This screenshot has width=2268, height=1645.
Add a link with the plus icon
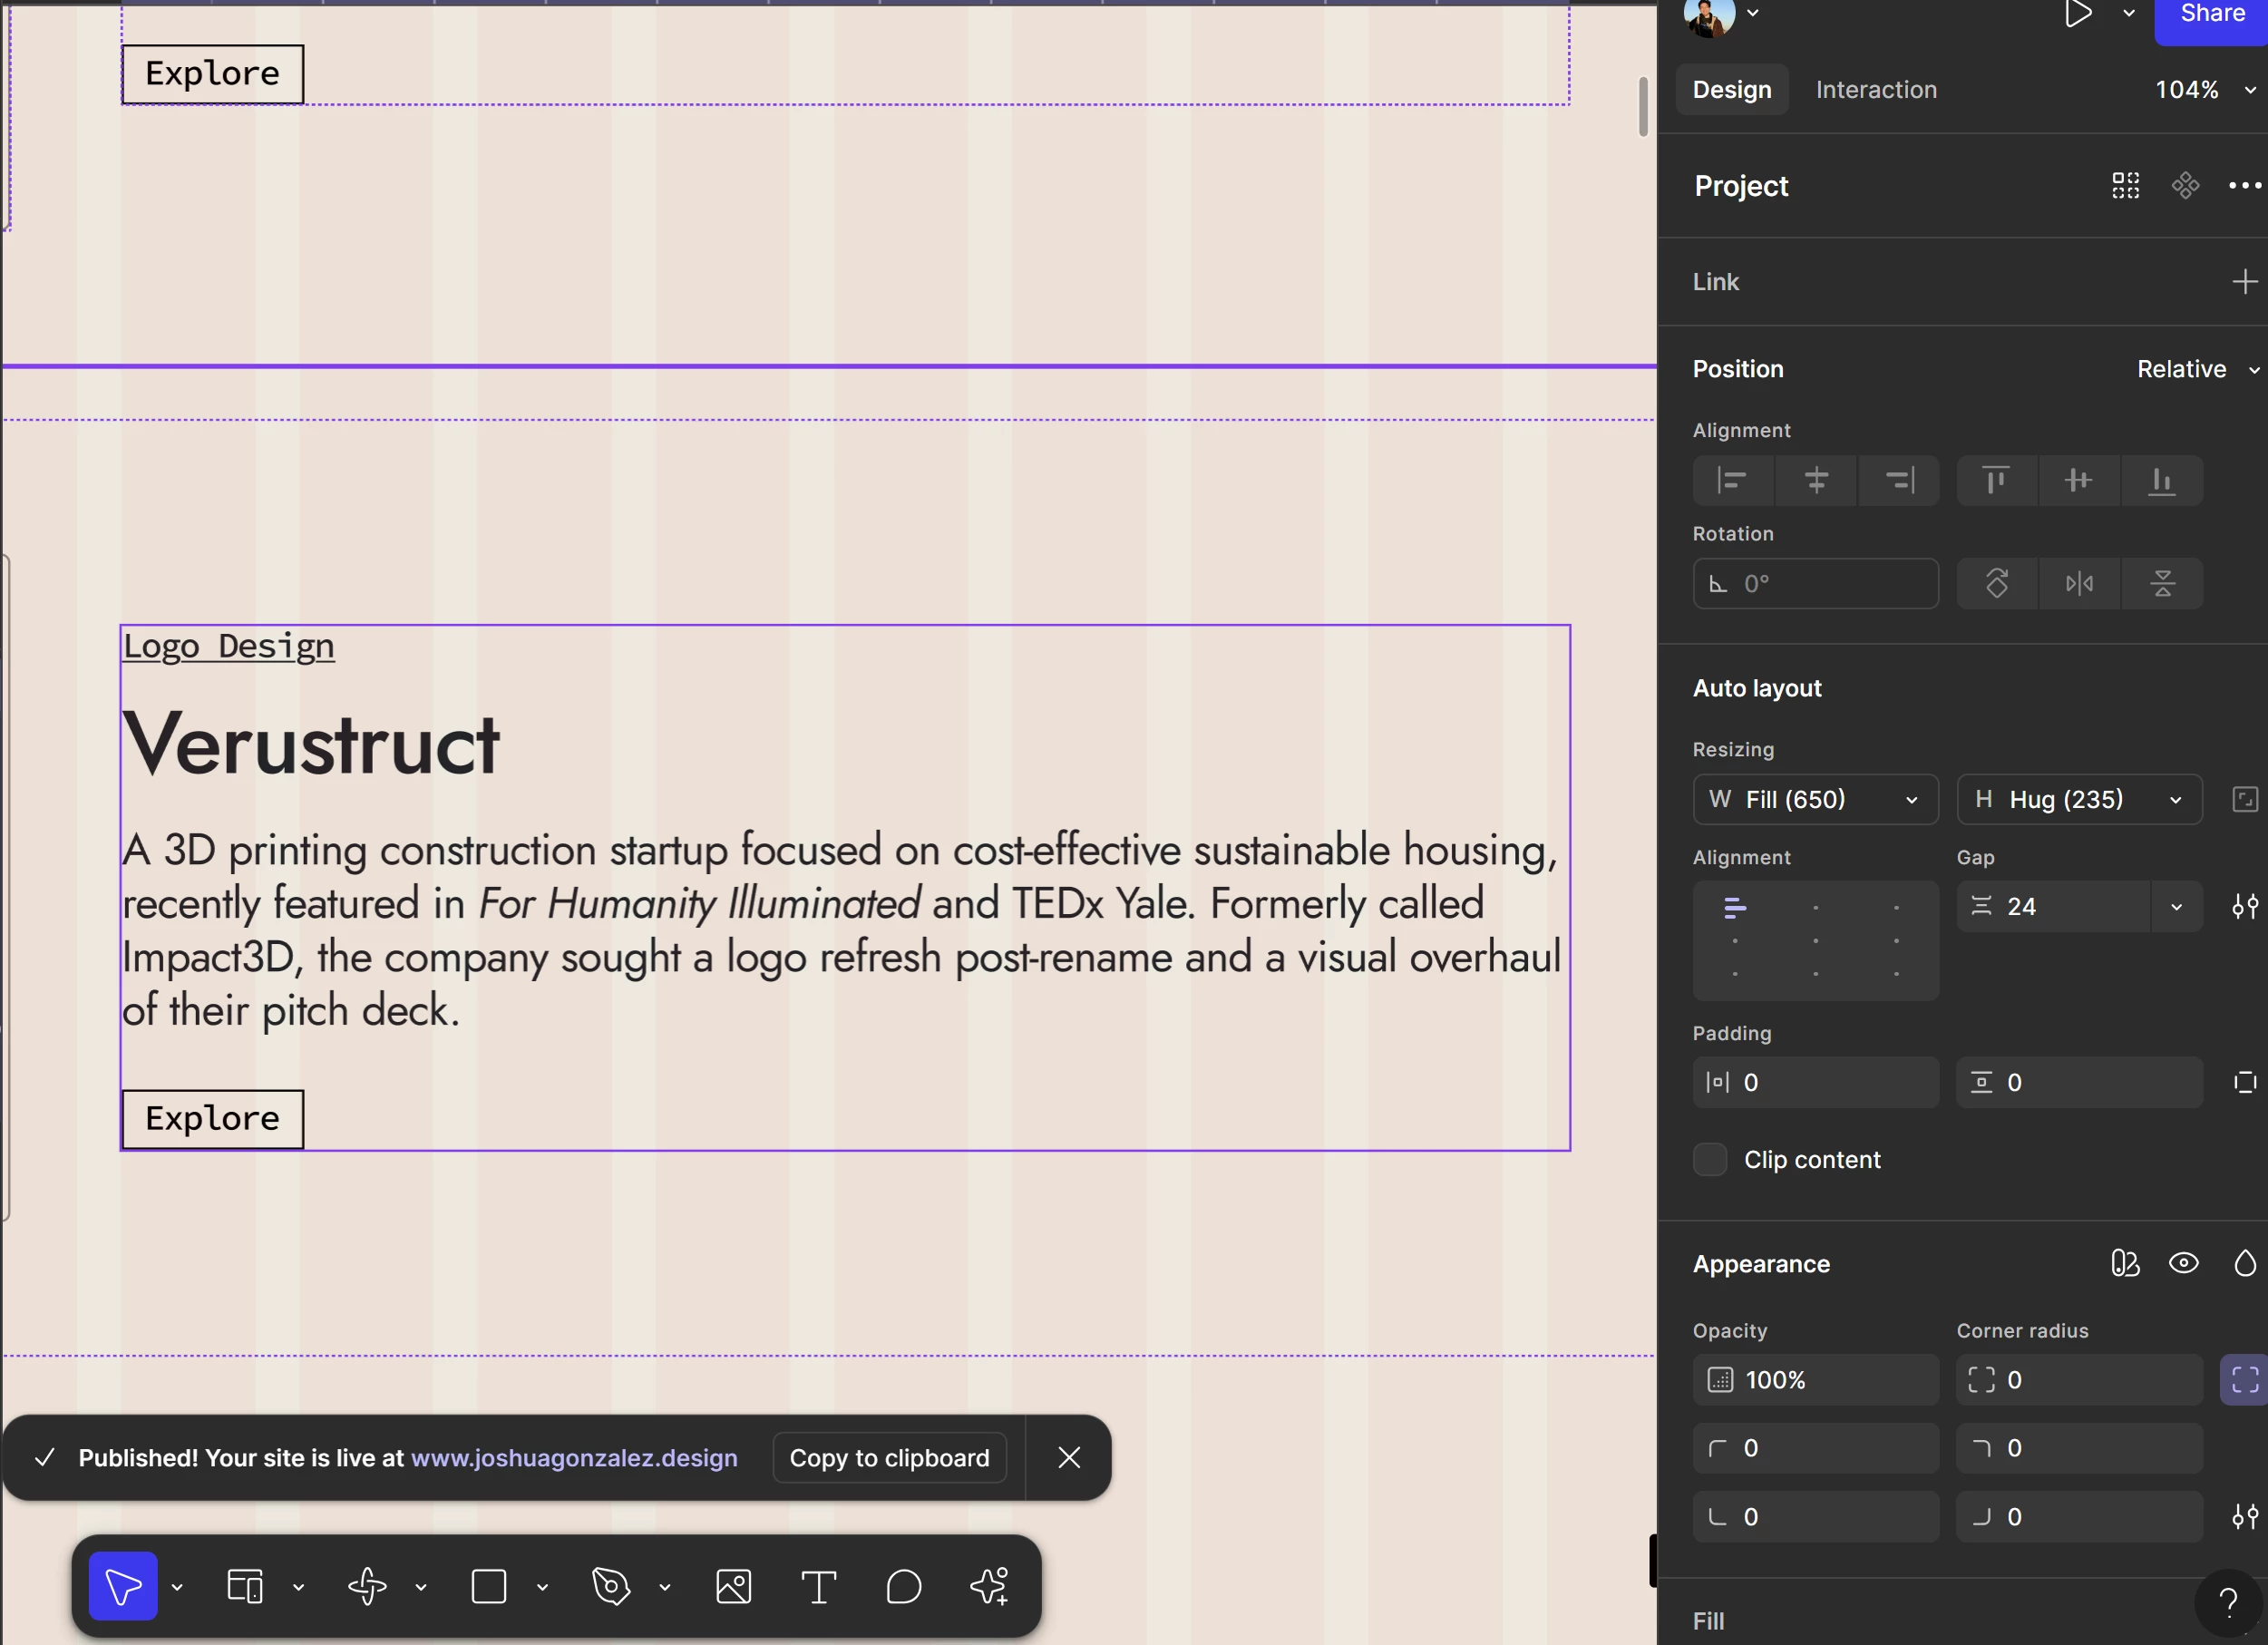click(x=2245, y=281)
